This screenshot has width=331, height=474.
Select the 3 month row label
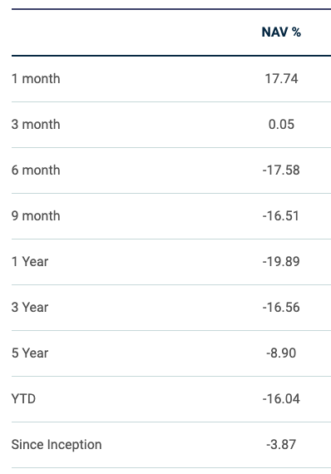[x=36, y=124]
